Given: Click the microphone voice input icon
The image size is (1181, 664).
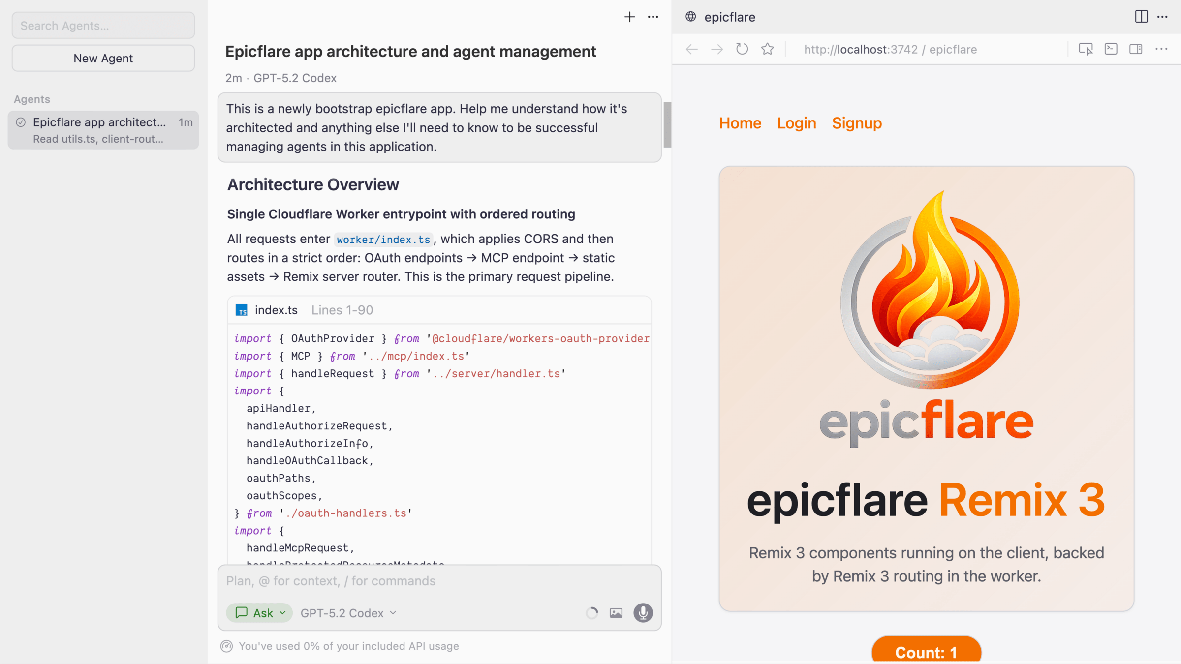Looking at the screenshot, I should tap(643, 613).
